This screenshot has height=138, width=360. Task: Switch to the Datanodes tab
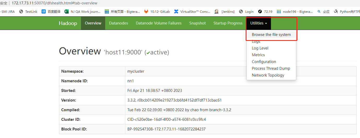(x=119, y=23)
